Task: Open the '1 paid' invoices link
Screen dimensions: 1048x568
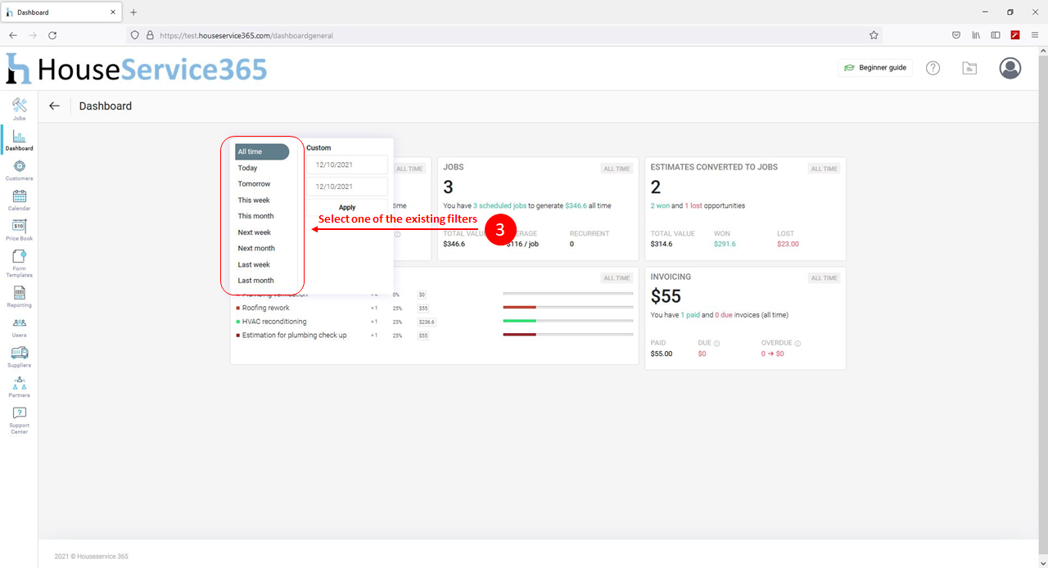Action: pos(690,315)
